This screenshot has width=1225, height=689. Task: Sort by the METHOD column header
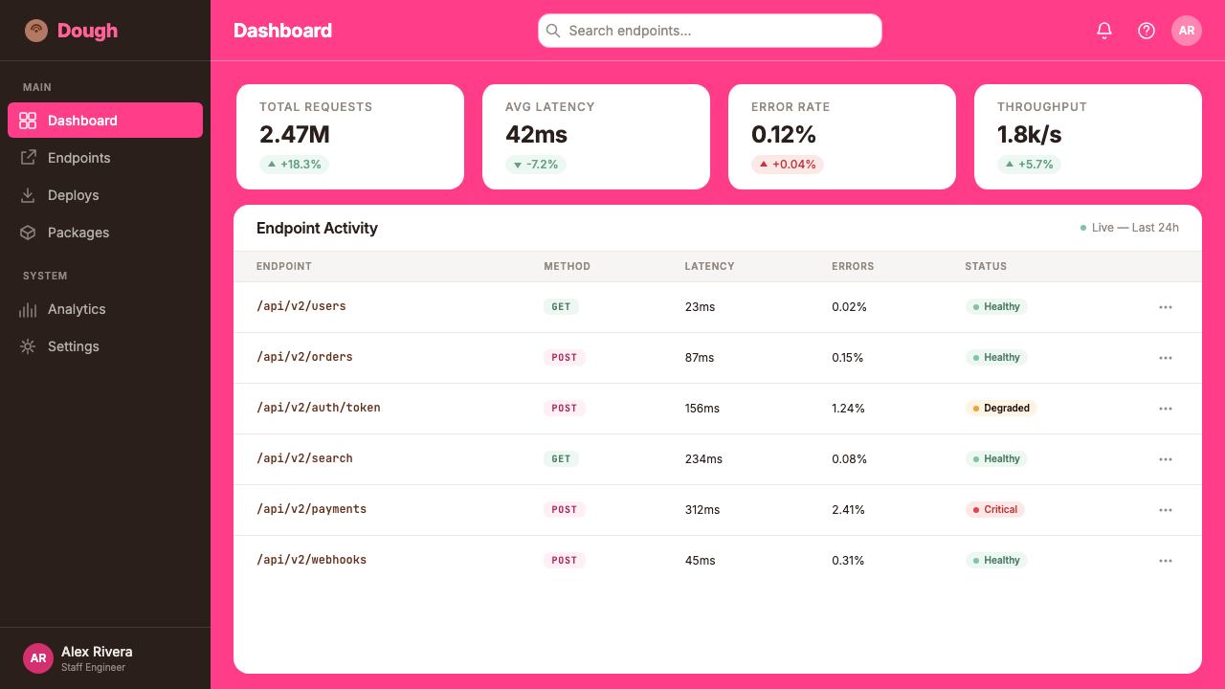point(568,266)
